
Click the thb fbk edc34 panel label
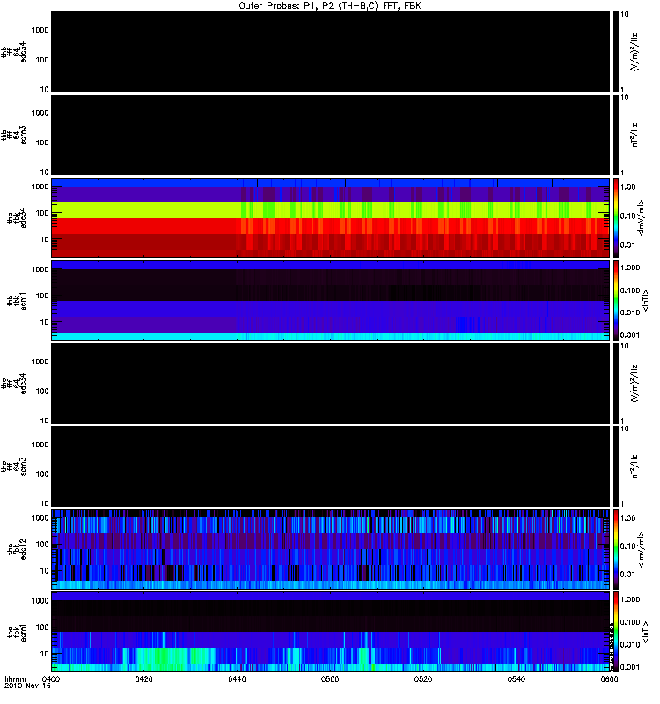tap(17, 217)
